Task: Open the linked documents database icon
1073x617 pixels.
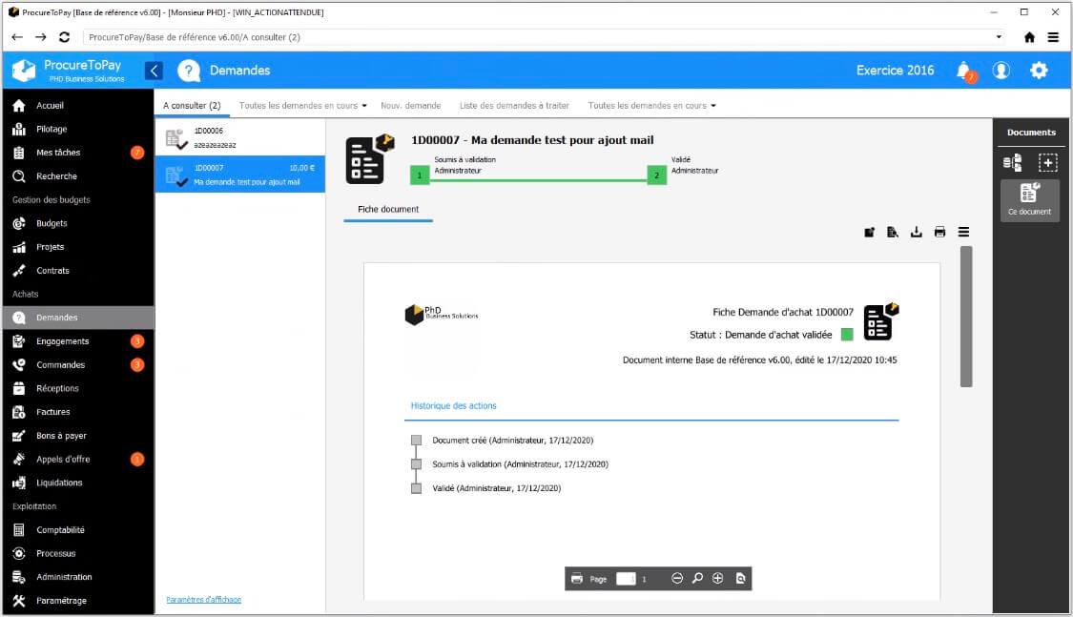Action: 1012,162
